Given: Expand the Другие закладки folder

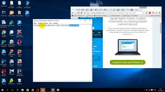Looking at the screenshot, I should (x=155, y=16).
